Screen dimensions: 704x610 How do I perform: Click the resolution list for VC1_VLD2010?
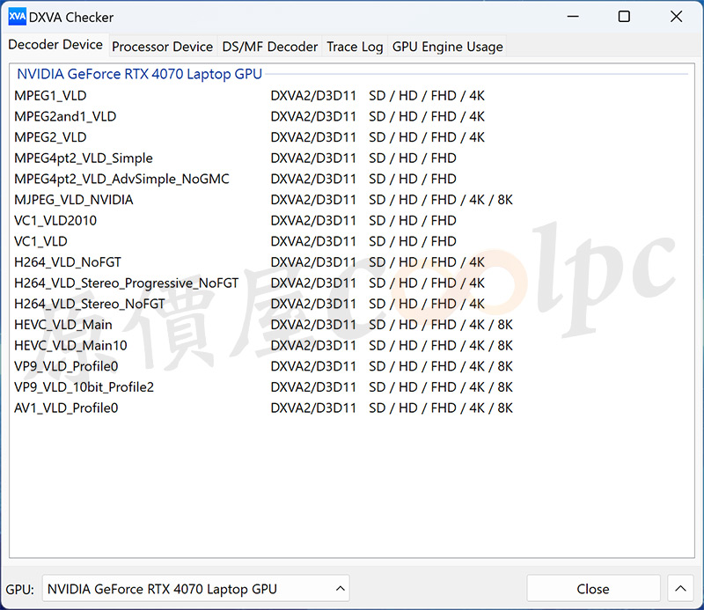413,221
